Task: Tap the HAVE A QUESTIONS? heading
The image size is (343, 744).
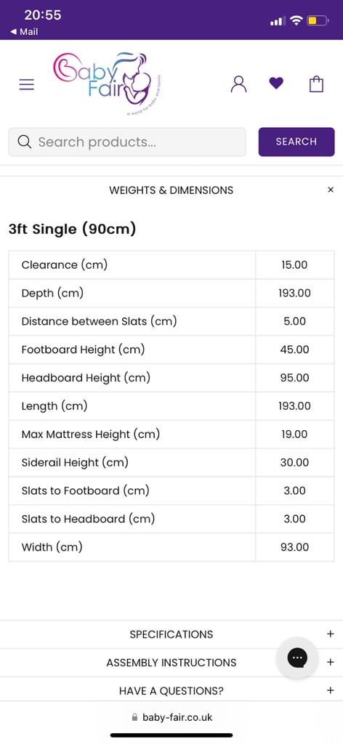Action: tap(171, 691)
